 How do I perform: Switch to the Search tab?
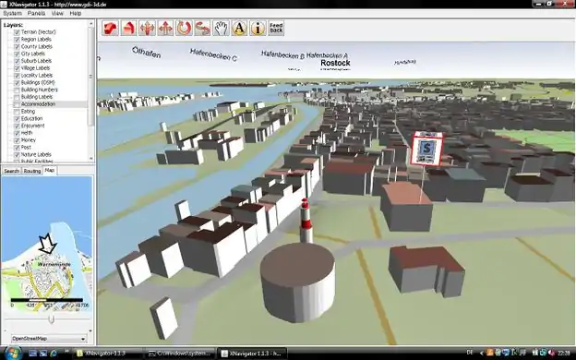coord(11,171)
